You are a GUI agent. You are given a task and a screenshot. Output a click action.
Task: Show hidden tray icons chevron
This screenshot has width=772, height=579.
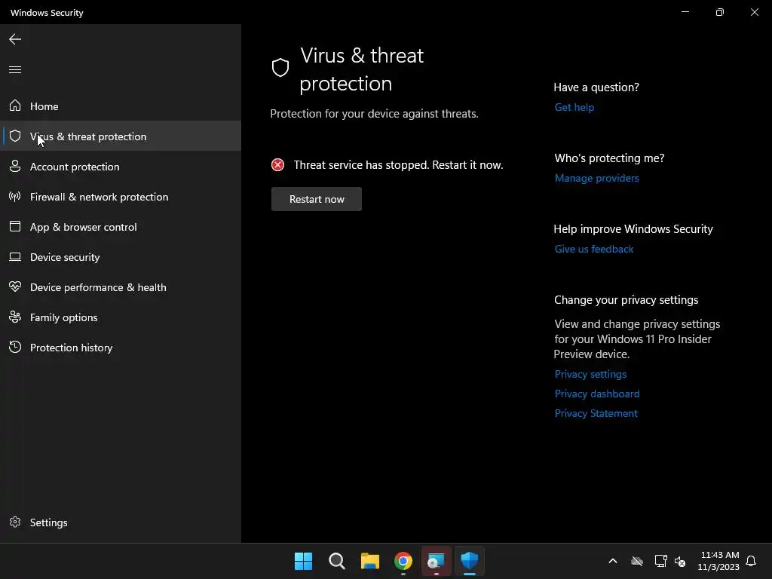point(613,561)
